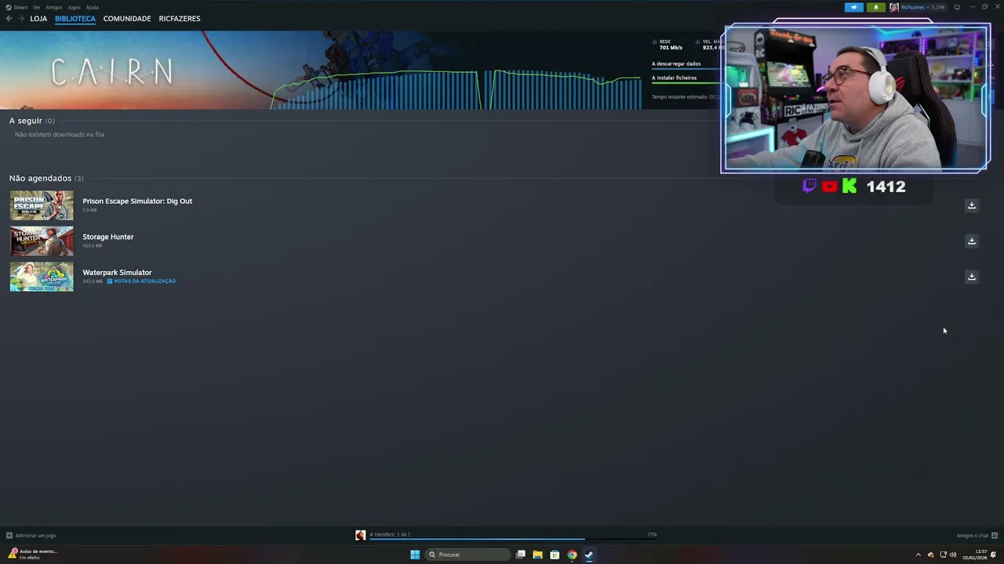The width and height of the screenshot is (1004, 564).
Task: Start the Waterpark Simulator download
Action: point(971,277)
